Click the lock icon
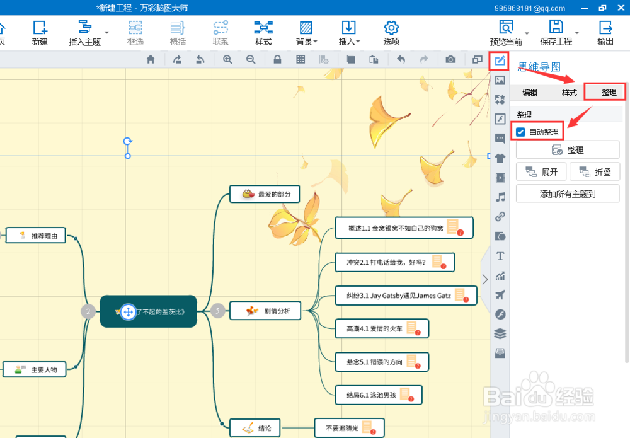Screen dimensions: 630x438 click(x=277, y=59)
